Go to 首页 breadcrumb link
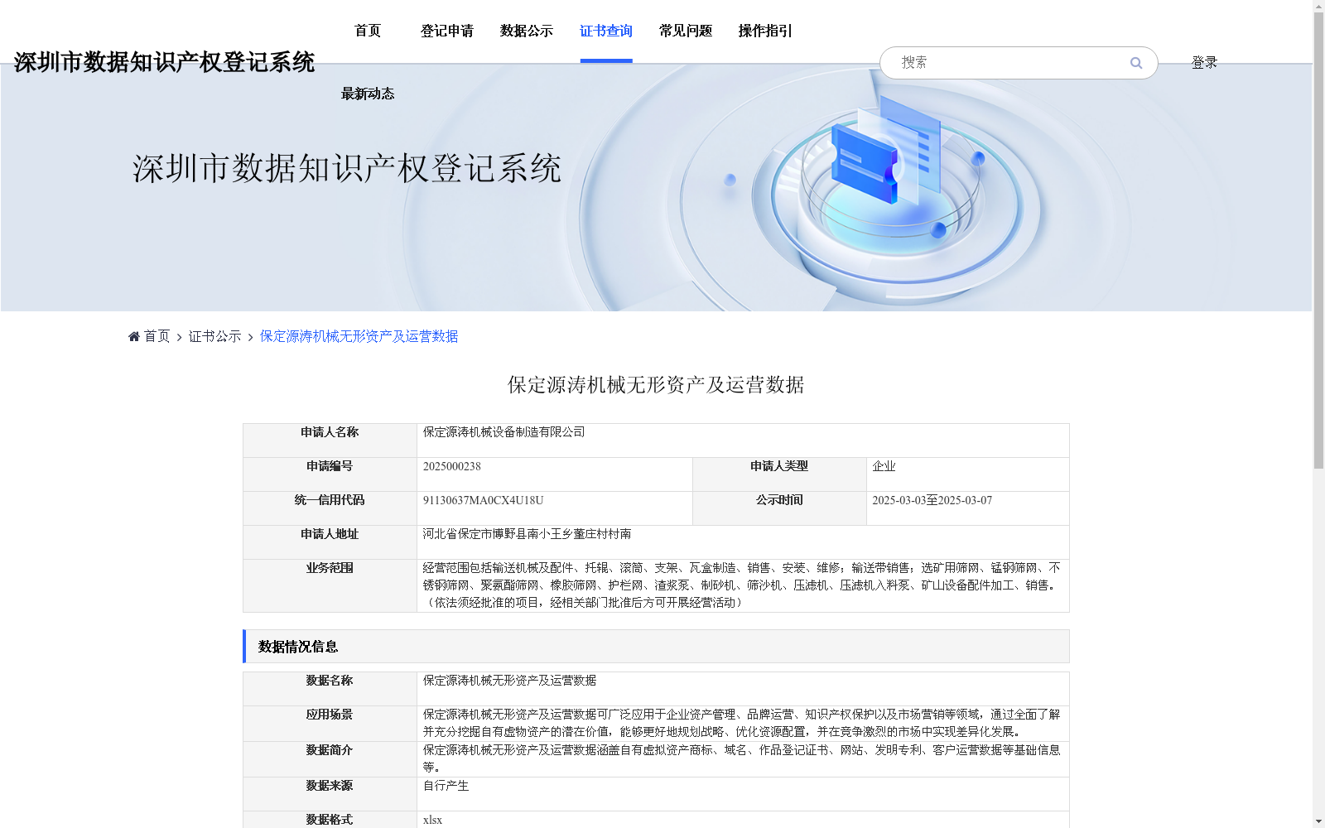1325x828 pixels. tap(157, 336)
